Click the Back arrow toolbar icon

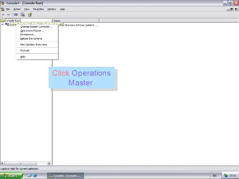[x=3, y=15]
